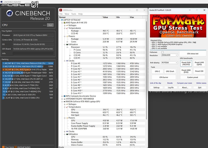
Task: Open the Resolution 2560x1600 dropdown
Action: click(x=169, y=55)
